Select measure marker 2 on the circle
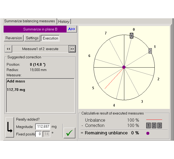The width and height of the screenshot is (174, 159). (150, 51)
